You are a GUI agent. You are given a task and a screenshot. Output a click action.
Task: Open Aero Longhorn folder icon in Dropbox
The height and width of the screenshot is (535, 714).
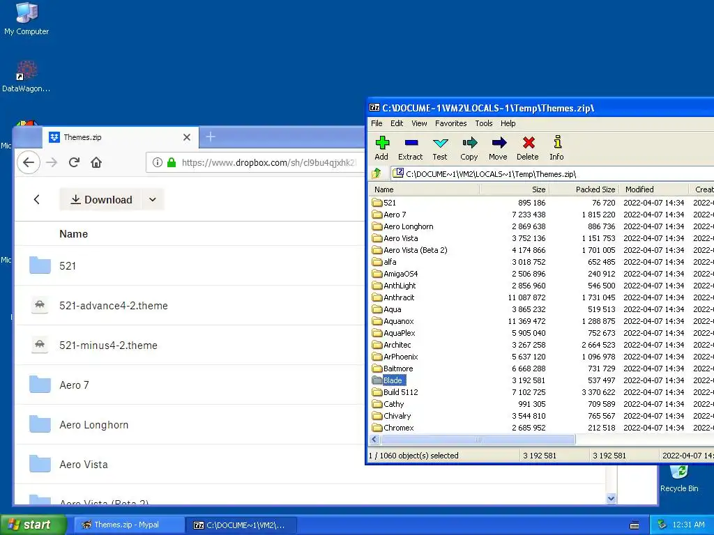tap(40, 424)
